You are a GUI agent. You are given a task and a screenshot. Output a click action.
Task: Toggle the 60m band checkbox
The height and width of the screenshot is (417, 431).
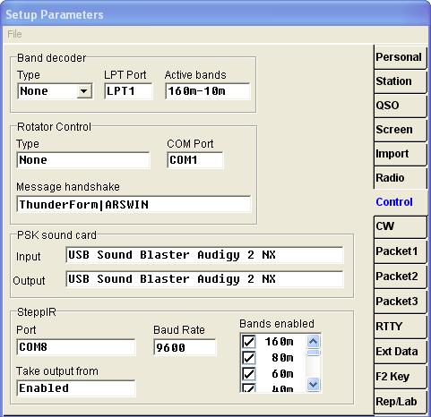(x=248, y=374)
